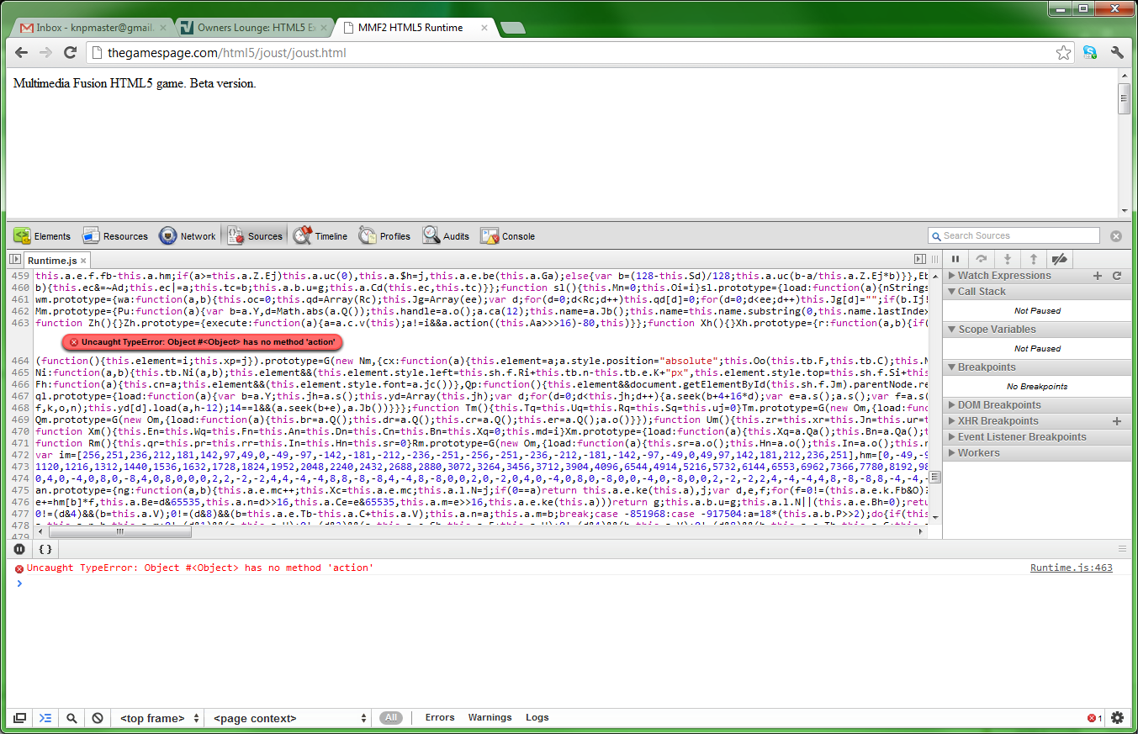
Task: Toggle the console drawer visibility
Action: click(x=45, y=718)
